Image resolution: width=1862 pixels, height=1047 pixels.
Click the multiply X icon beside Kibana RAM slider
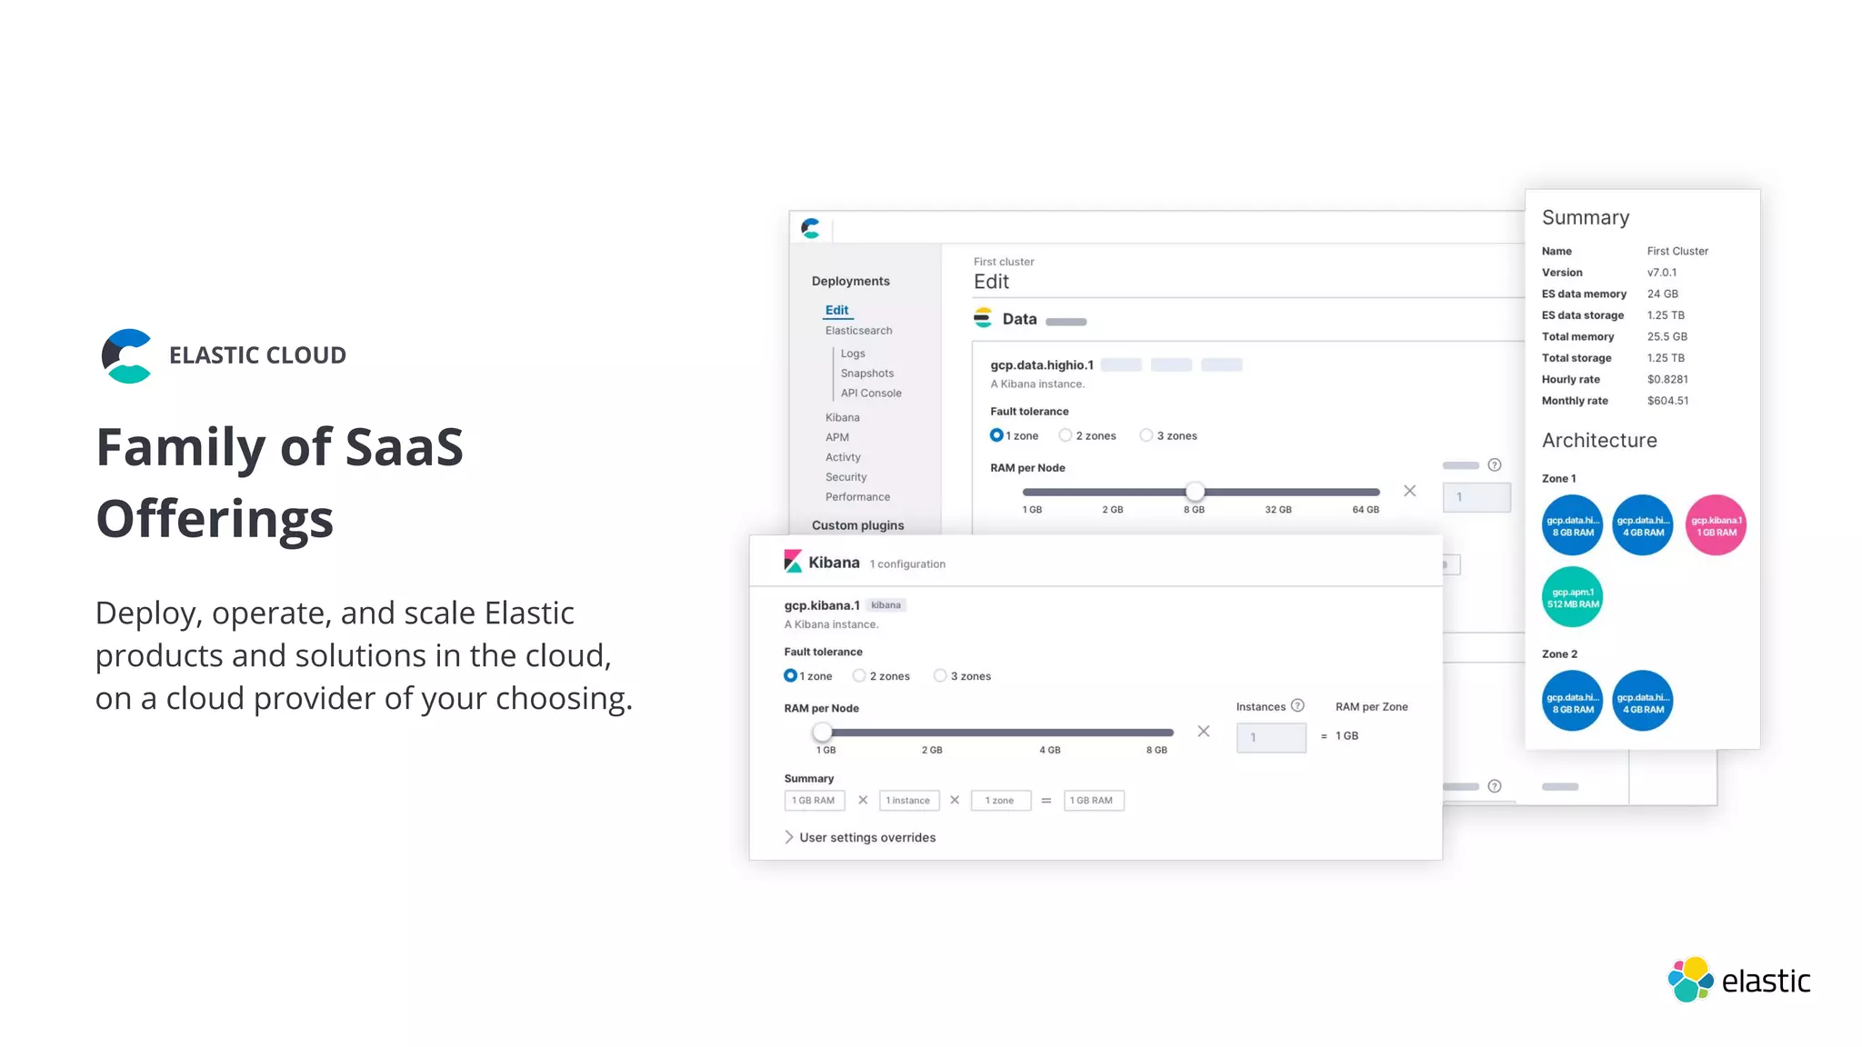pos(1204,731)
